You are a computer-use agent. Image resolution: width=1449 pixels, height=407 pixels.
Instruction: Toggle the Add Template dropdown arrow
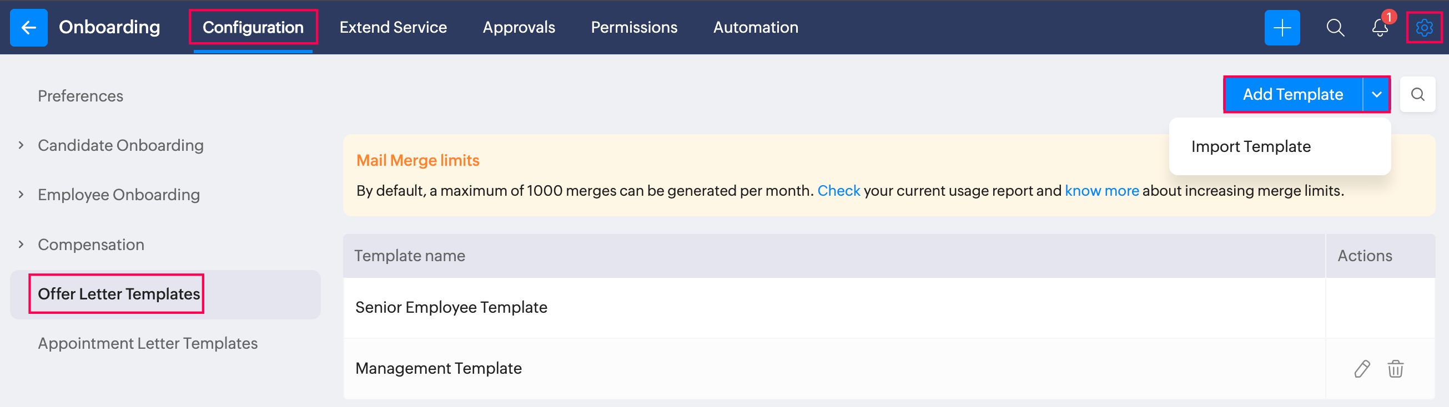coord(1376,94)
